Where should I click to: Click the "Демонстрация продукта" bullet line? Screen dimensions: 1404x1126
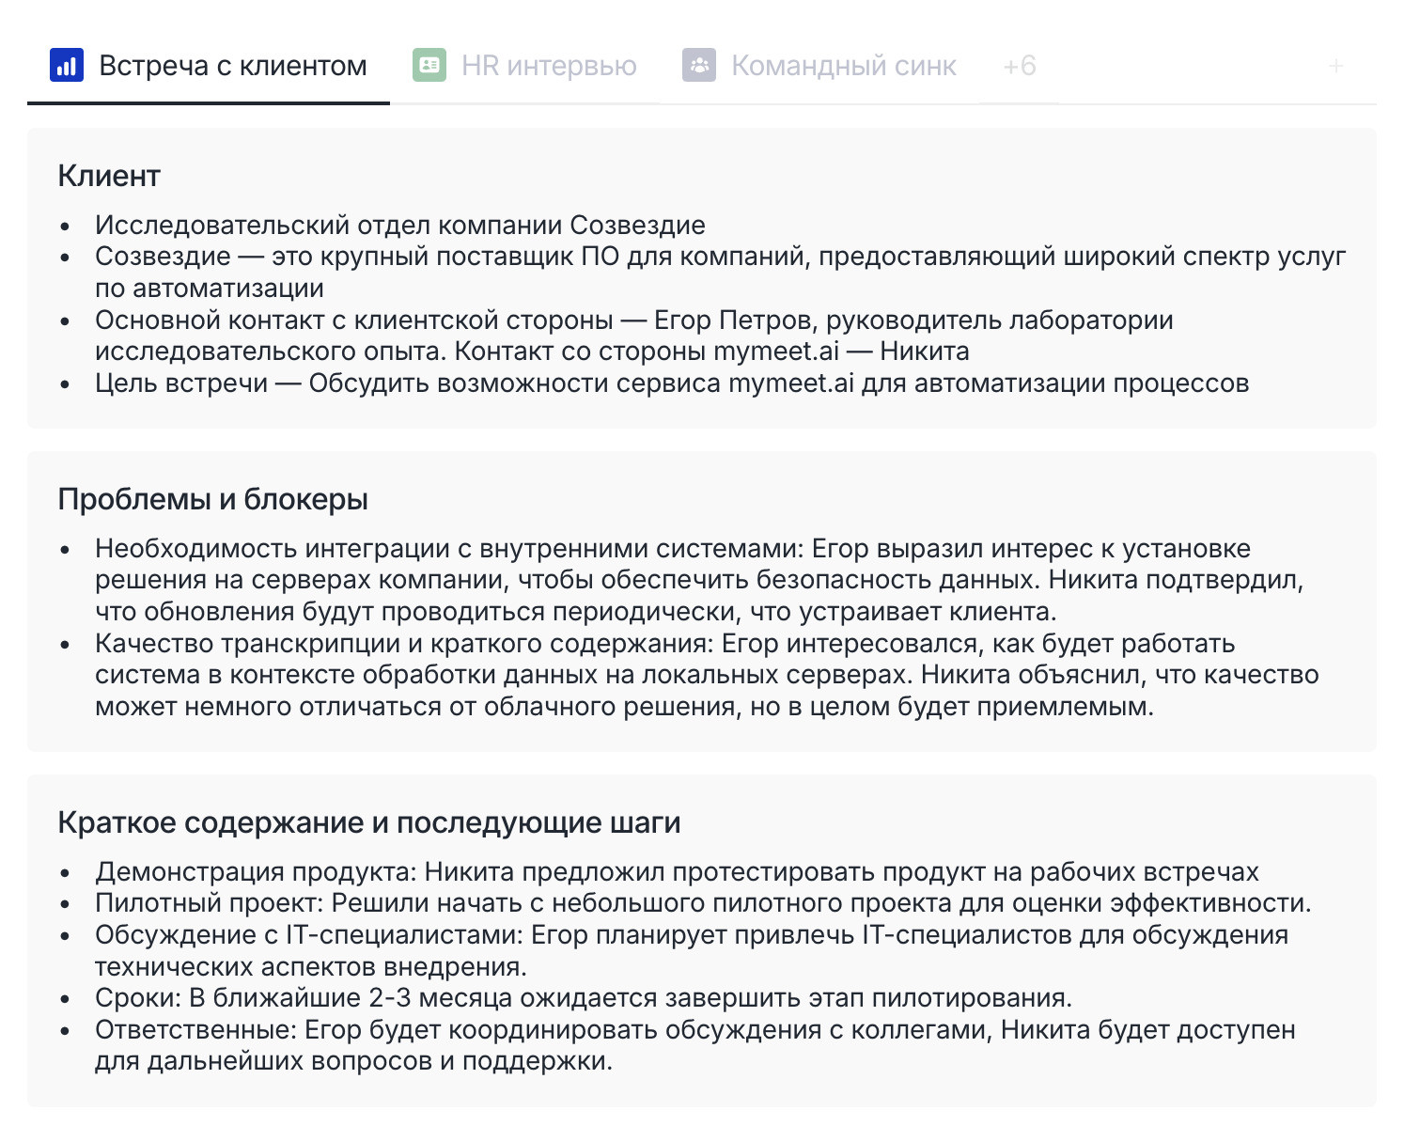click(676, 872)
